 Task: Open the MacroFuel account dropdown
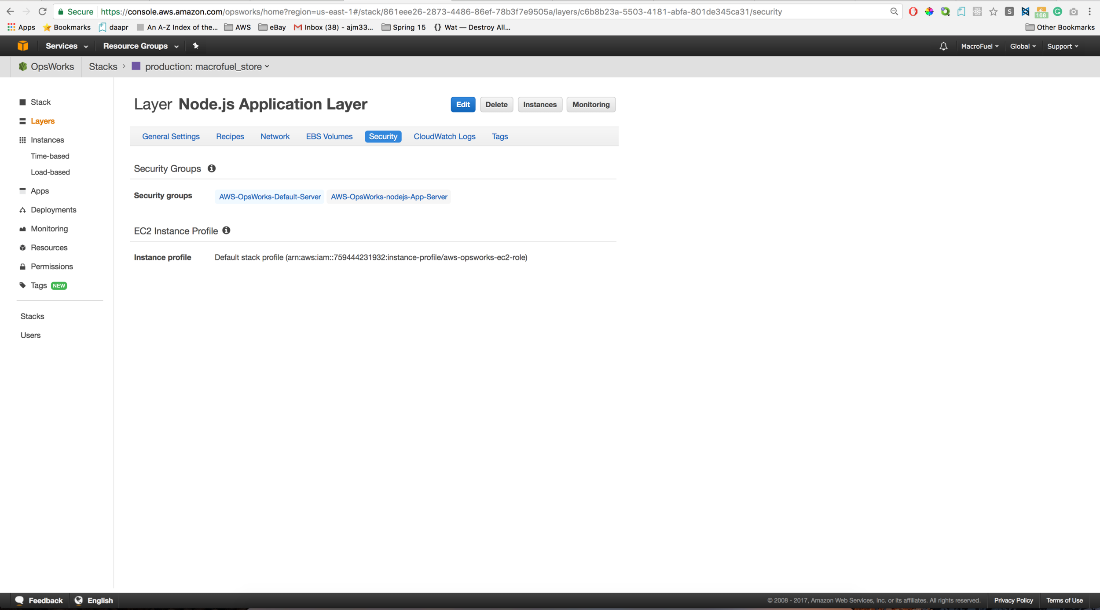click(980, 46)
